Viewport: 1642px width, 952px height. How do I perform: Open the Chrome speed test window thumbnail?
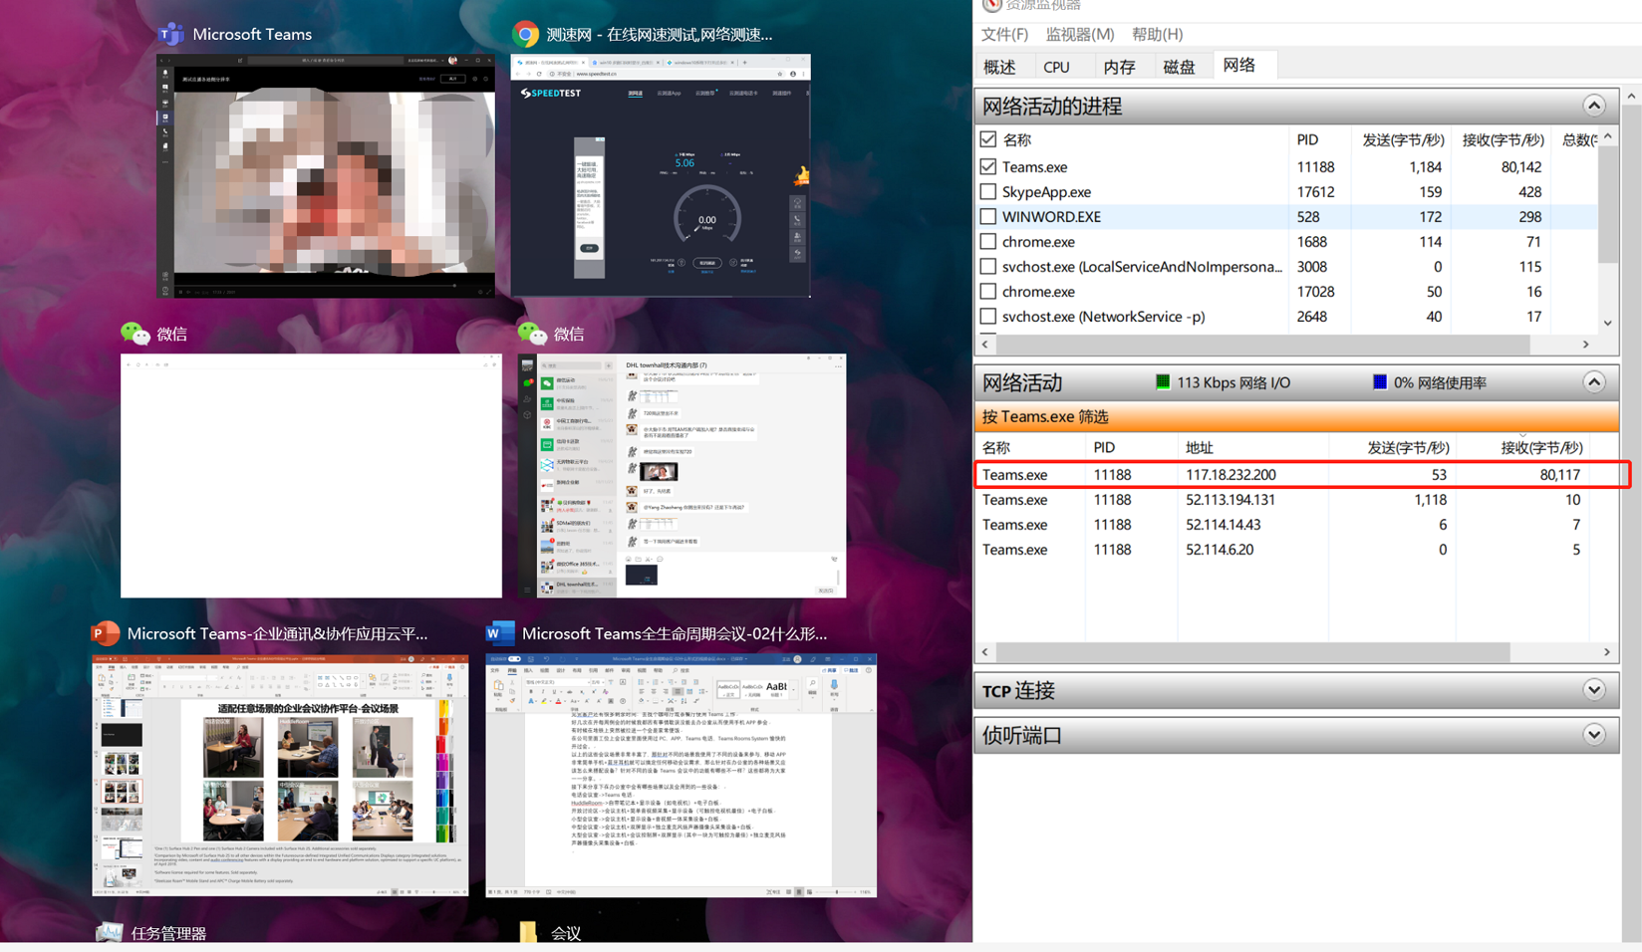[x=661, y=175]
